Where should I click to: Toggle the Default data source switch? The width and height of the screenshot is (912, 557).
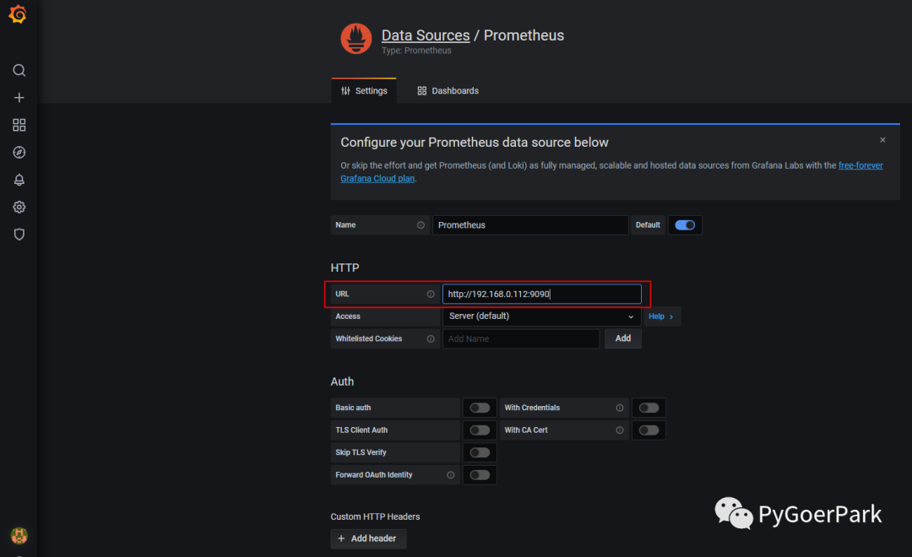(685, 225)
